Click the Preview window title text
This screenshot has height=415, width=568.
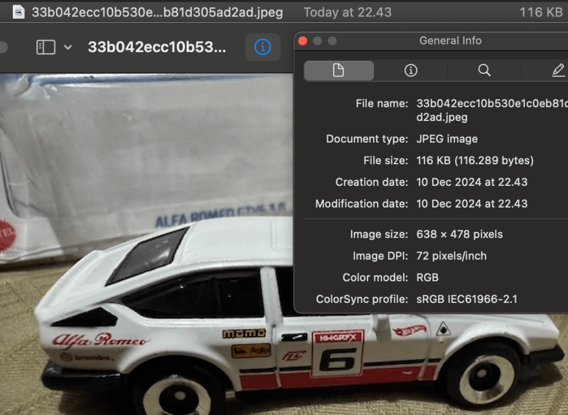pos(157,47)
